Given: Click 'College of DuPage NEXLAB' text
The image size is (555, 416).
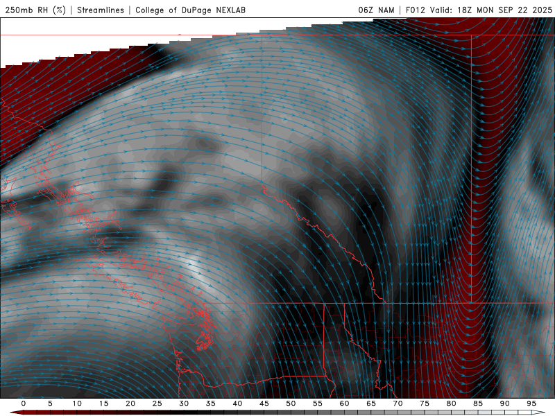Looking at the screenshot, I should [x=190, y=10].
